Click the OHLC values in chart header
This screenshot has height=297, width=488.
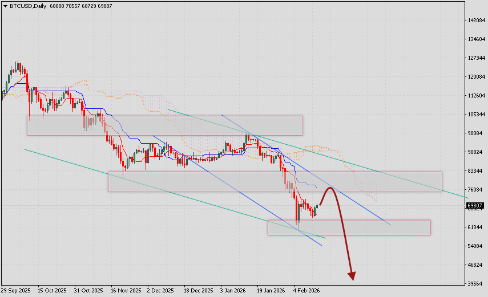tap(81, 6)
